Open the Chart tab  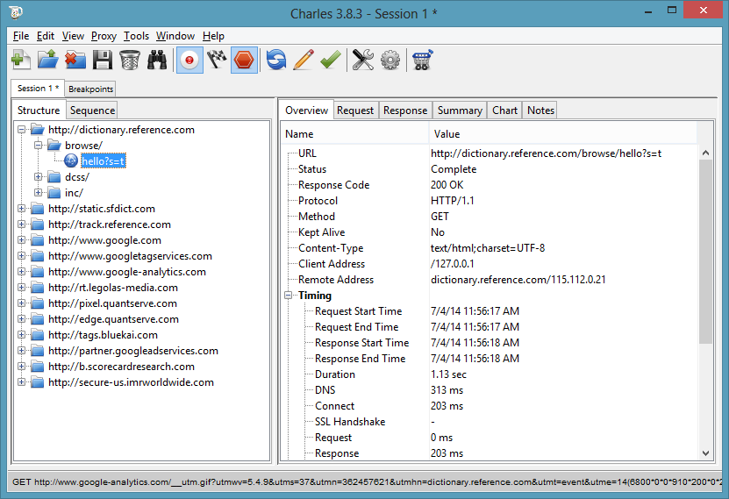pyautogui.click(x=504, y=110)
